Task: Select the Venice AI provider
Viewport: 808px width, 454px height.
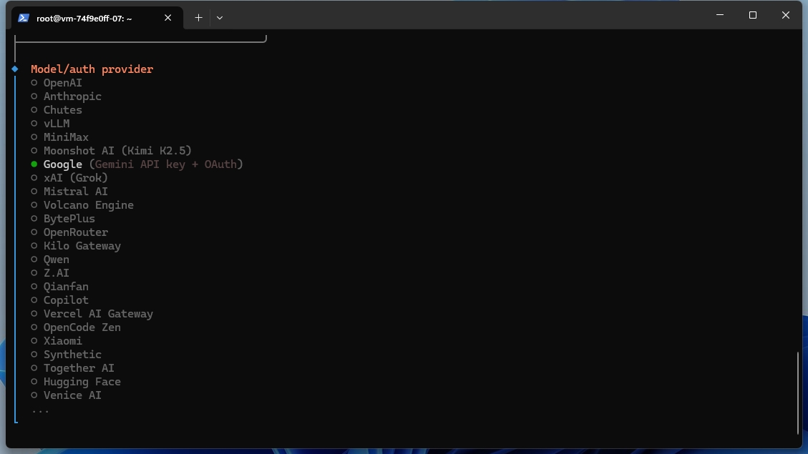Action: tap(72, 395)
